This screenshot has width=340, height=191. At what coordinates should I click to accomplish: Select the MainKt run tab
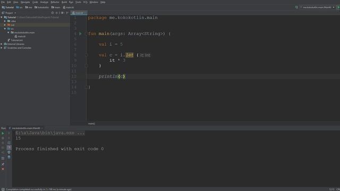(25, 128)
